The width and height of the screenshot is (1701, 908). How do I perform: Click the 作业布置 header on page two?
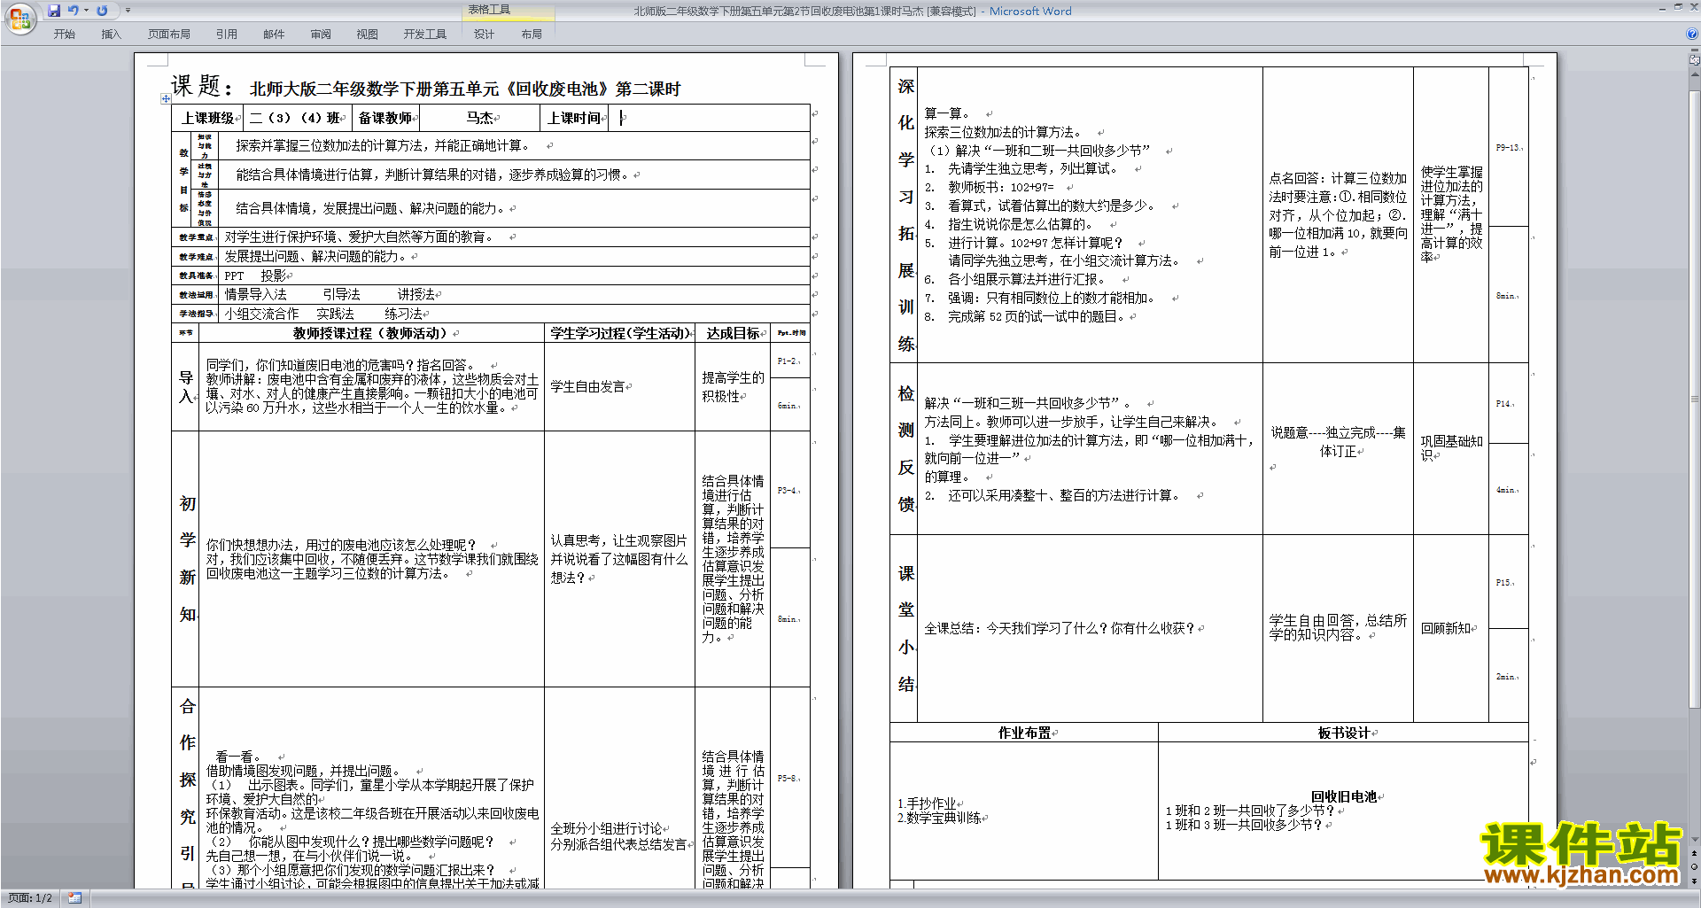pyautogui.click(x=1024, y=733)
